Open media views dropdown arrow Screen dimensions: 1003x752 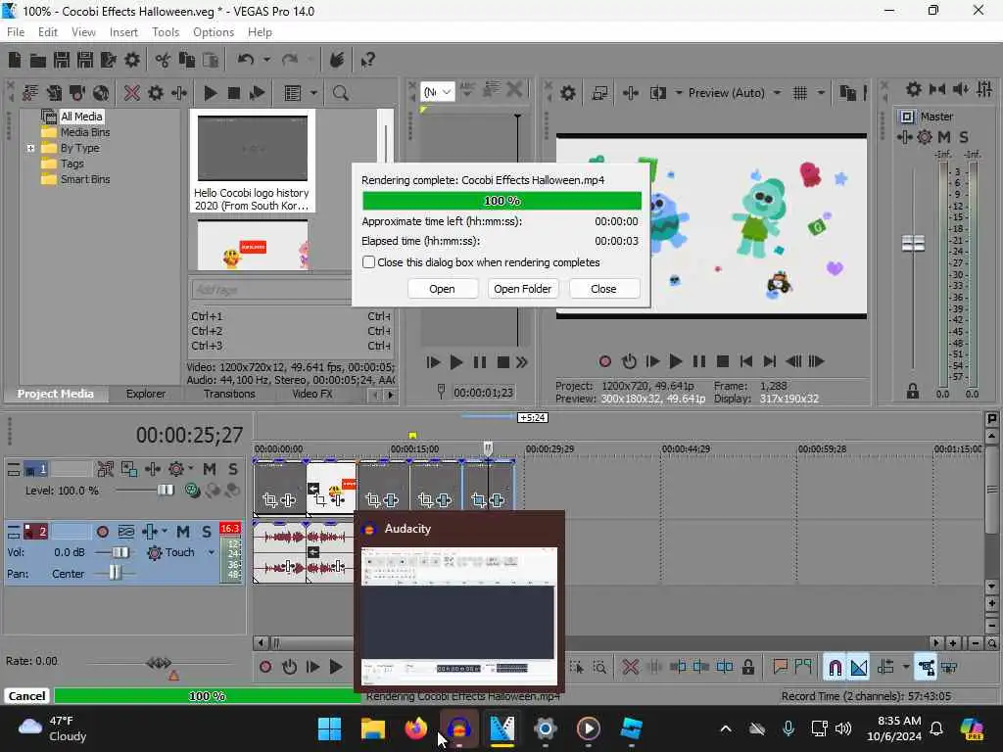[313, 93]
